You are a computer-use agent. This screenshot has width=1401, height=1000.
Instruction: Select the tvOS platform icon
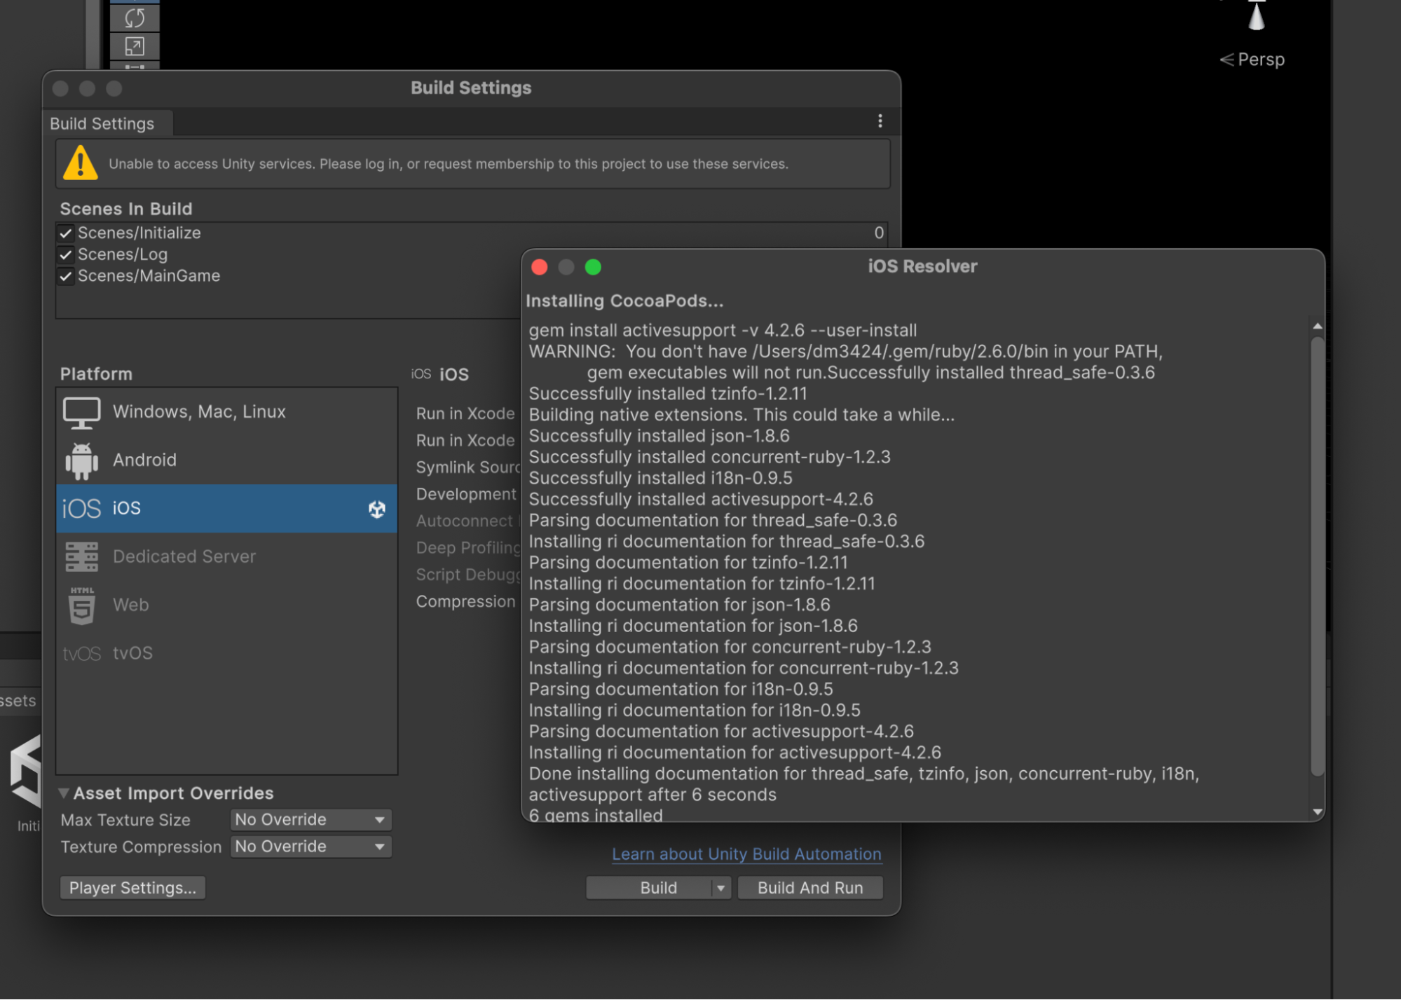pos(82,653)
